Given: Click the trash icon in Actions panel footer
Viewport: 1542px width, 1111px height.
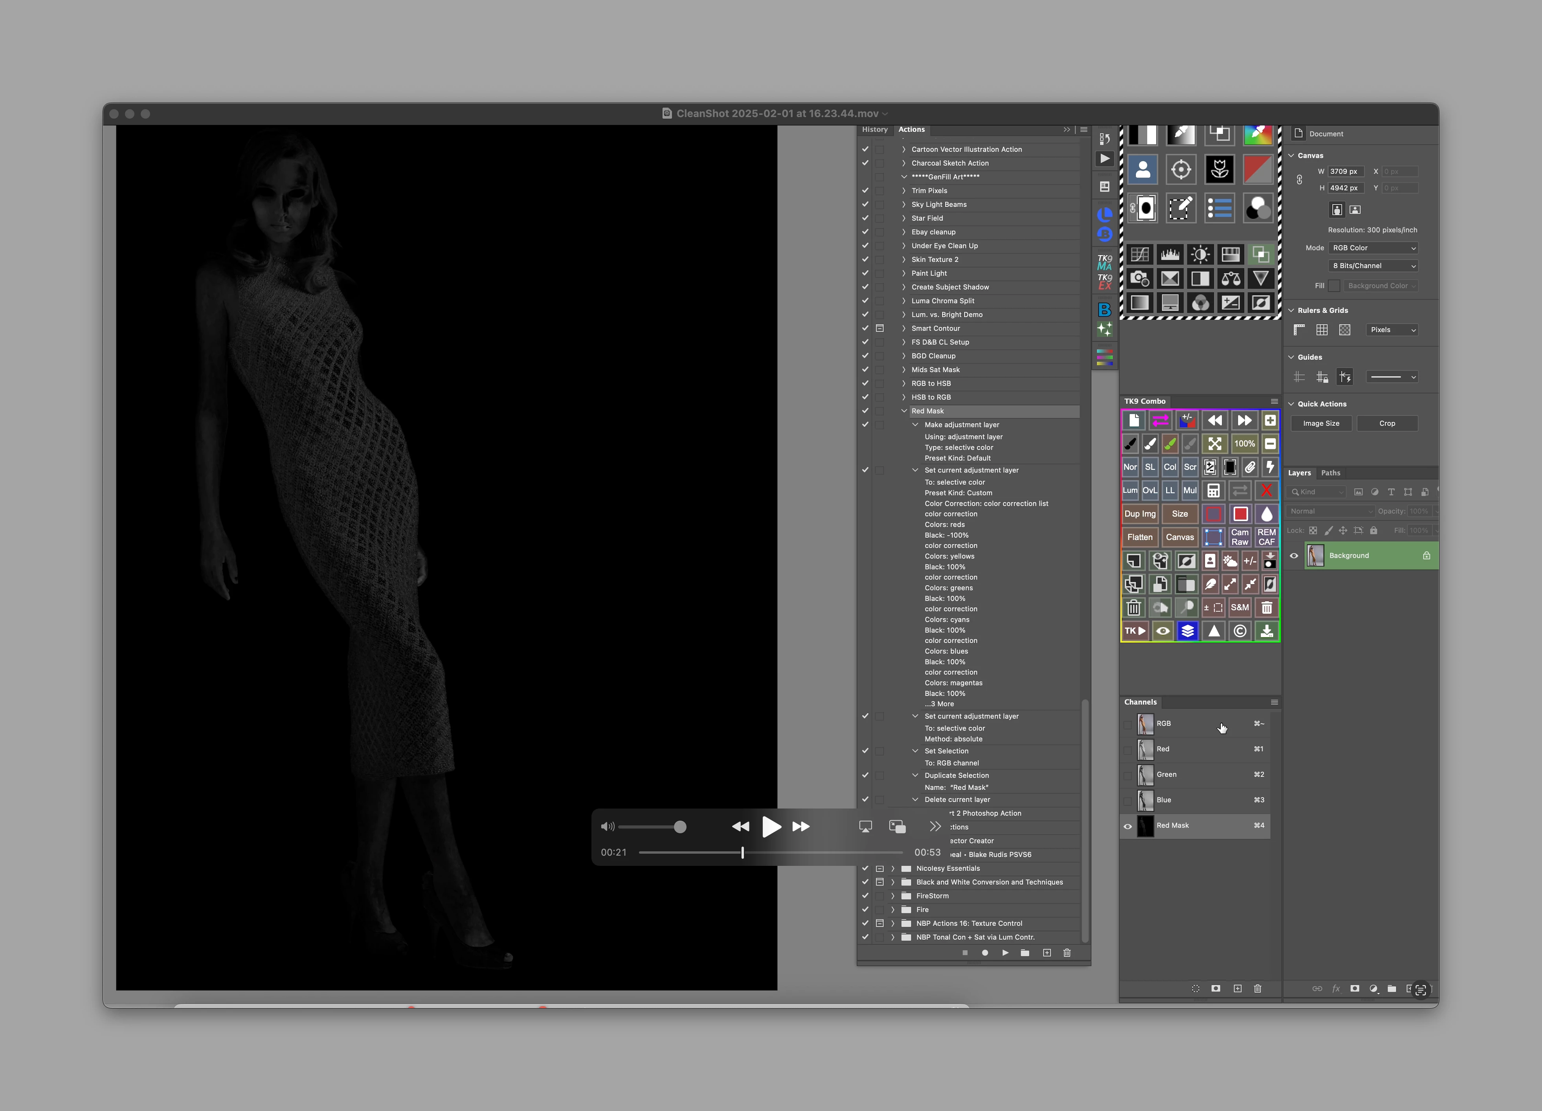Looking at the screenshot, I should pos(1067,953).
